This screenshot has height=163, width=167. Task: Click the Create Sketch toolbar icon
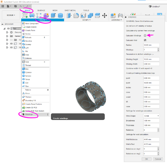(25, 15)
